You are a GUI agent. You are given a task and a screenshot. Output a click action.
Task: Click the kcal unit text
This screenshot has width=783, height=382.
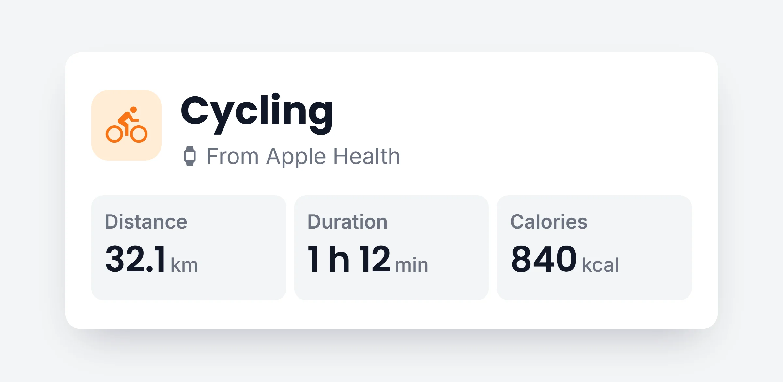tap(601, 265)
